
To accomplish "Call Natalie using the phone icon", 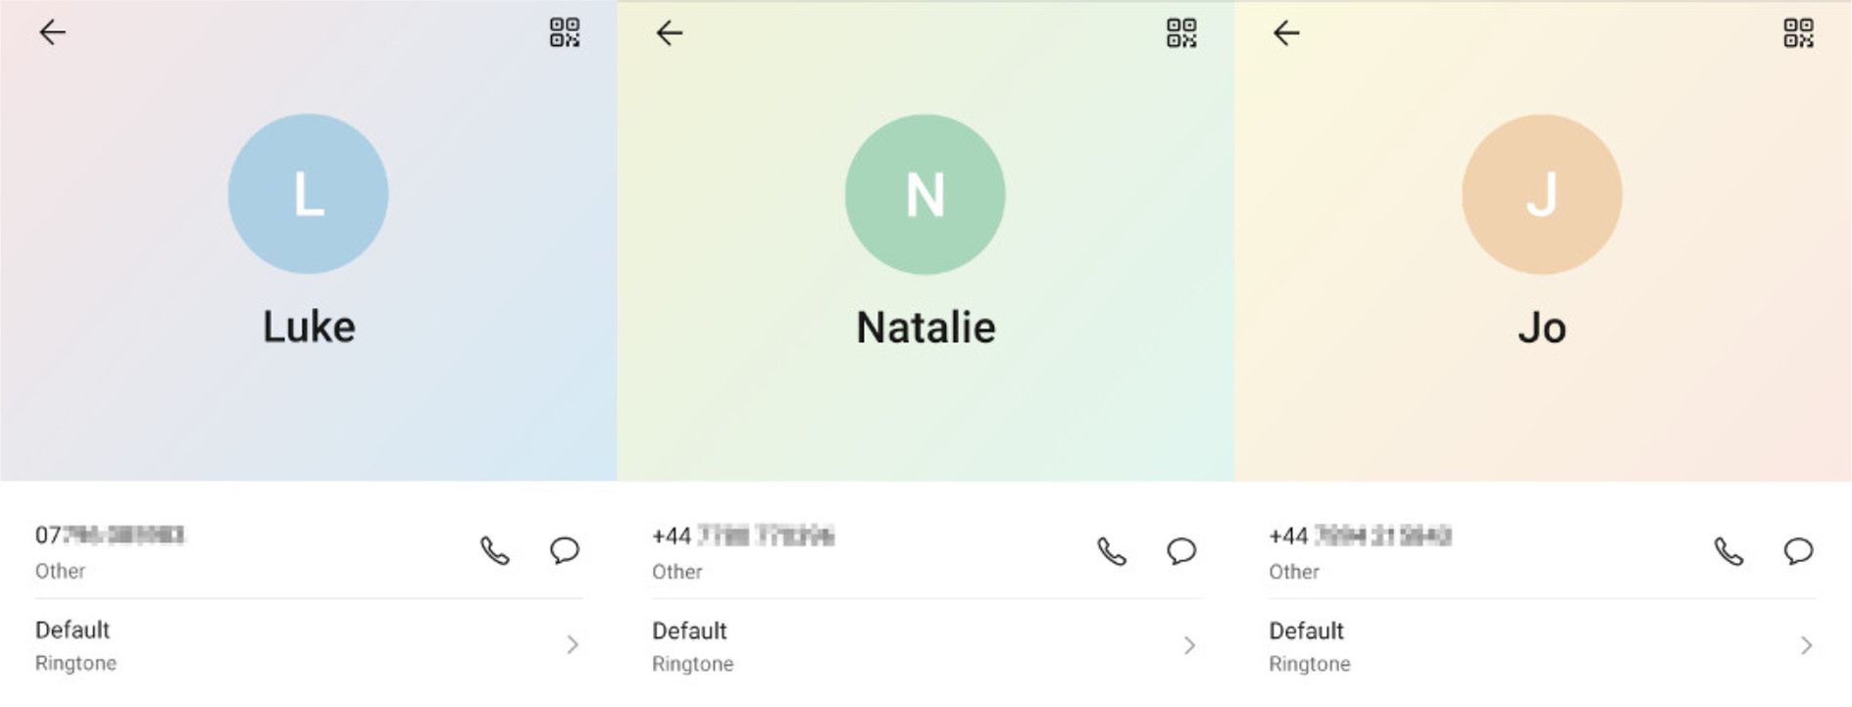I will pyautogui.click(x=1111, y=553).
